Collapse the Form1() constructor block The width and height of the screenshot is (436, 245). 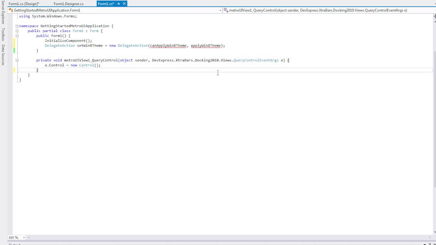coord(17,36)
